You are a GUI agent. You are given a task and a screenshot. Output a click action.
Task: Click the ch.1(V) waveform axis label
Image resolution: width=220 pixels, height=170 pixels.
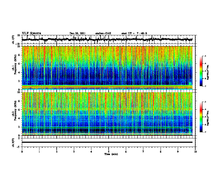13,39
